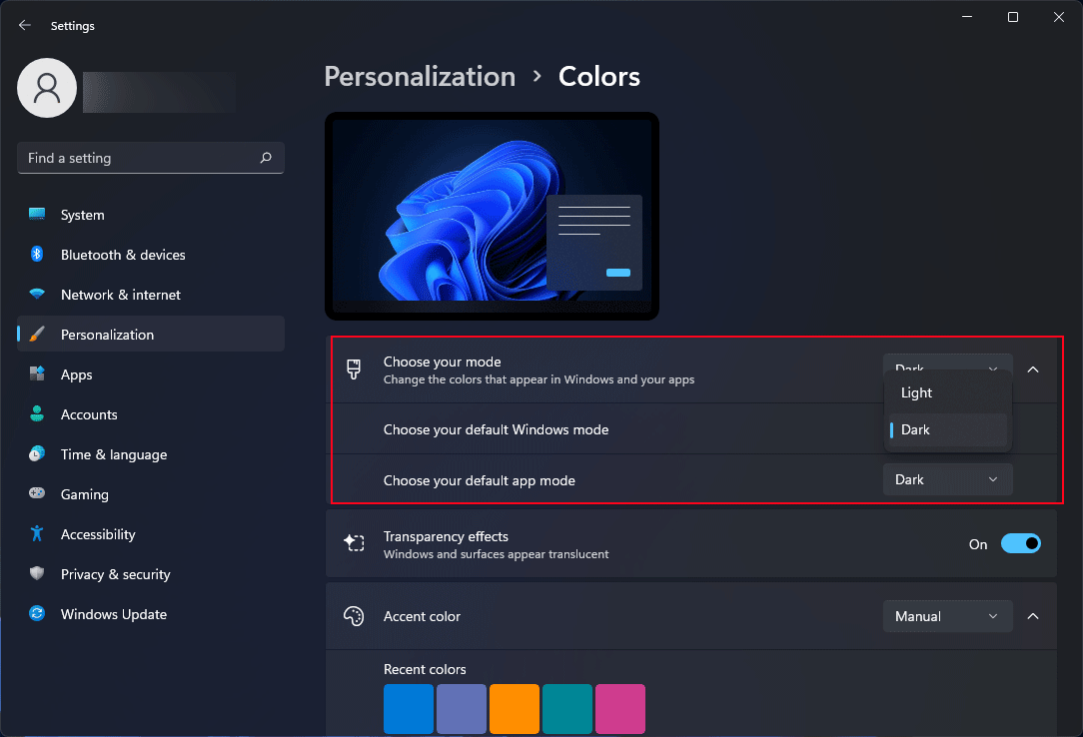This screenshot has width=1083, height=737.
Task: Collapse the Accent color section
Action: 1033,616
